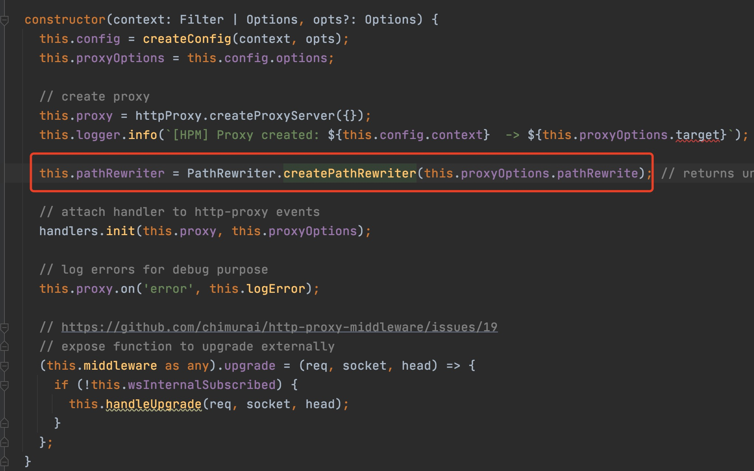Click fold end marker beside the '};' line
This screenshot has height=471, width=754.
pos(4,442)
